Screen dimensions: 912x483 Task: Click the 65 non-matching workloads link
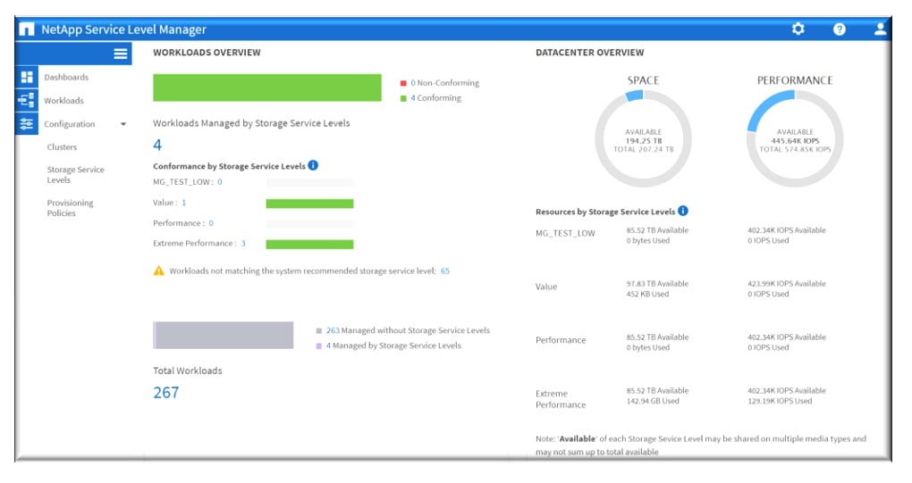click(444, 271)
